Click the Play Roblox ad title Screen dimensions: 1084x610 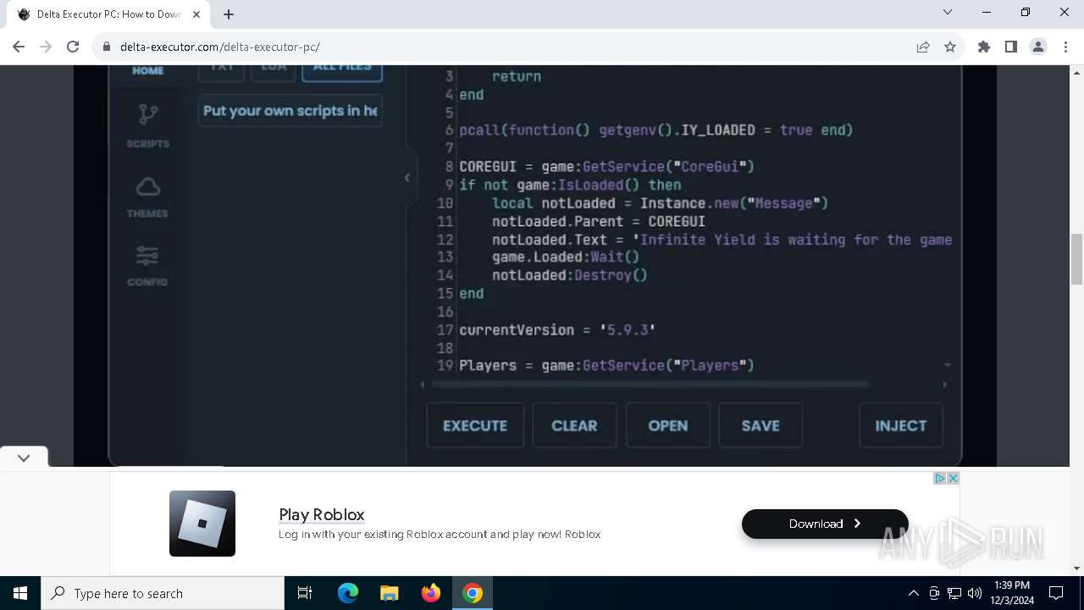[x=322, y=514]
